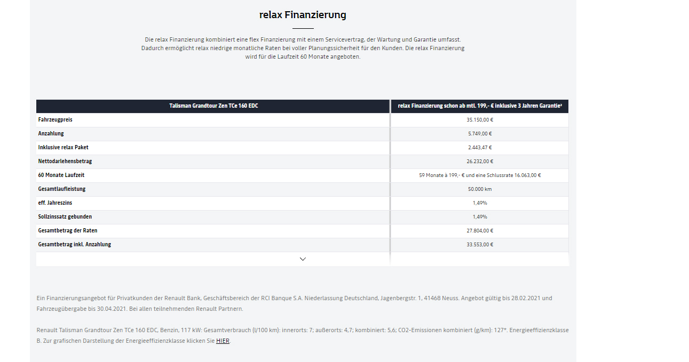Screen dimensions: 689x362
Task: Select the Fahrzeugpreis row label
Action: pos(56,120)
